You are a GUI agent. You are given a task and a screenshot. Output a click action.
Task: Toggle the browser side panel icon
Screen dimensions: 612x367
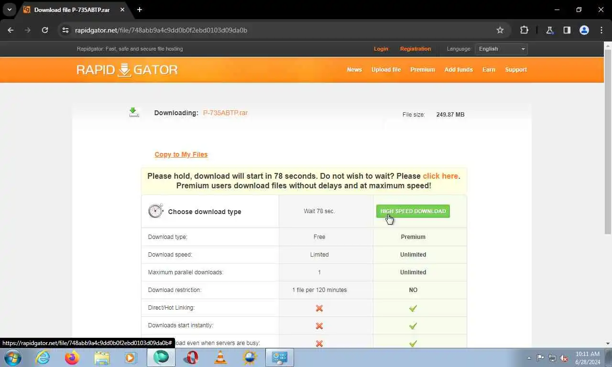567,30
